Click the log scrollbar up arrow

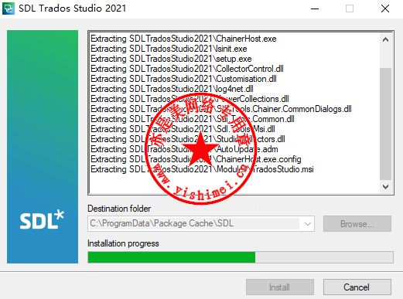[x=385, y=39]
